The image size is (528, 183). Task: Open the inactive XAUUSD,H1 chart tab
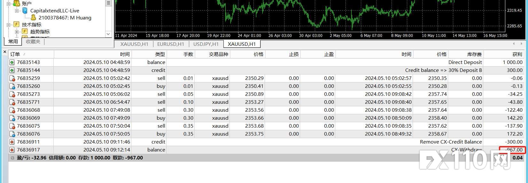pos(134,44)
